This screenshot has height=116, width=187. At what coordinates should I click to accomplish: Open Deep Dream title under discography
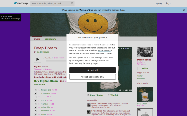pyautogui.click(x=142, y=104)
